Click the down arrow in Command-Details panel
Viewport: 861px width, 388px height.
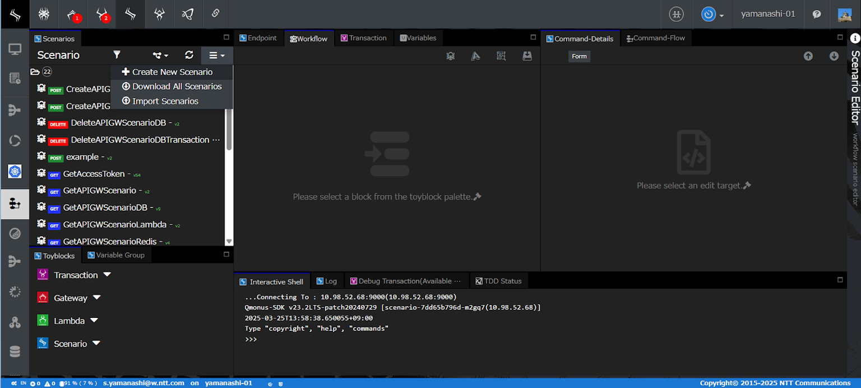tap(834, 56)
